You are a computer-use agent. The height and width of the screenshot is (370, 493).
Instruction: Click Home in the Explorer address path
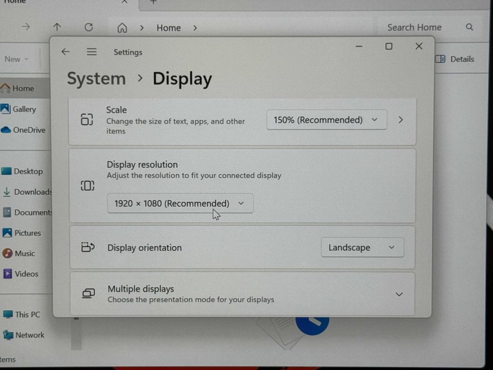coord(169,28)
